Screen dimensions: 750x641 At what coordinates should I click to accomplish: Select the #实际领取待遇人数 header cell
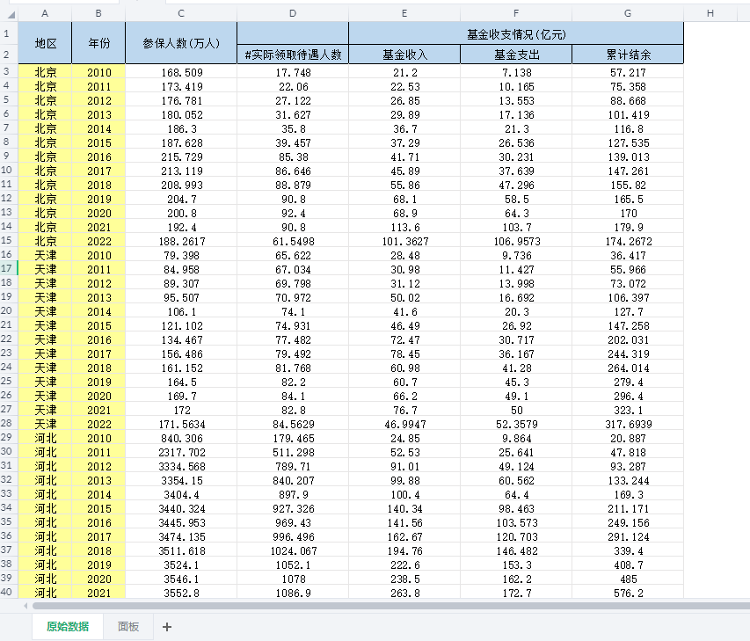tap(293, 55)
